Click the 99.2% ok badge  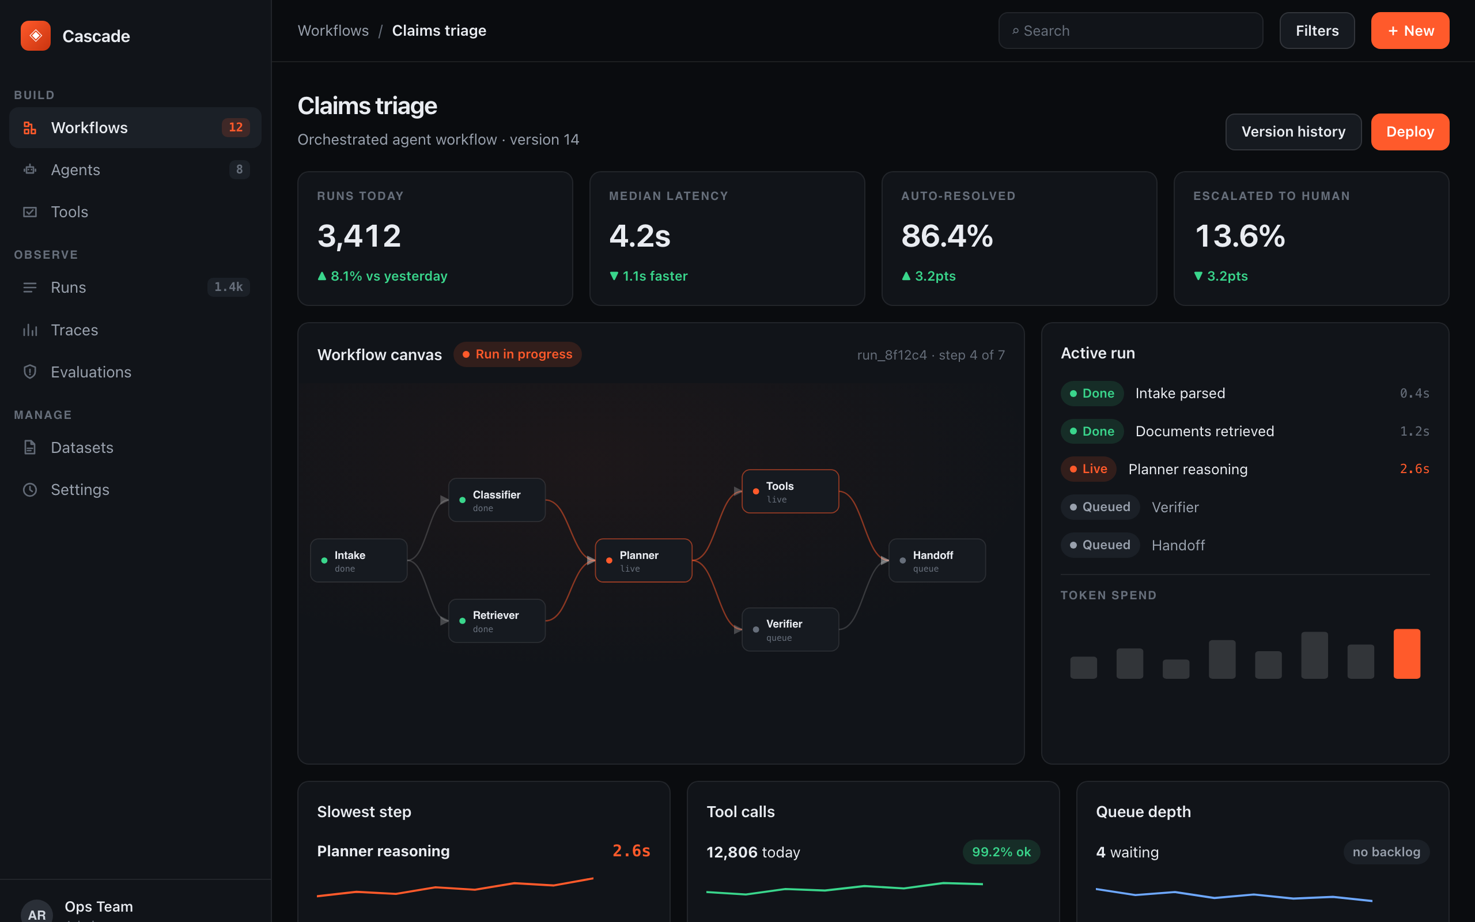pos(1001,852)
